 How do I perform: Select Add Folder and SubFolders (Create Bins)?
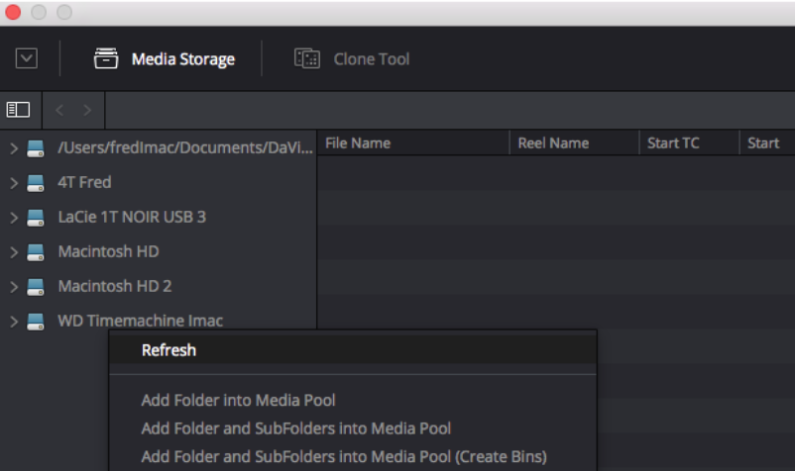tap(344, 456)
